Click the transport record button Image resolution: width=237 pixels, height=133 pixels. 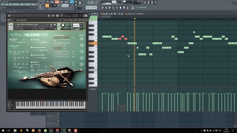click(59, 6)
